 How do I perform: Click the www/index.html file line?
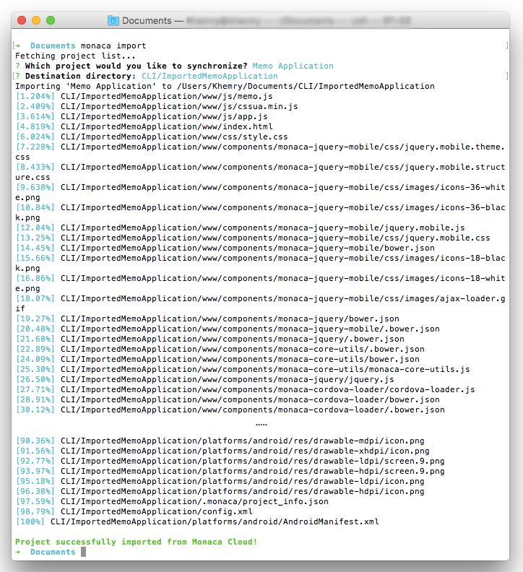pyautogui.click(x=144, y=126)
